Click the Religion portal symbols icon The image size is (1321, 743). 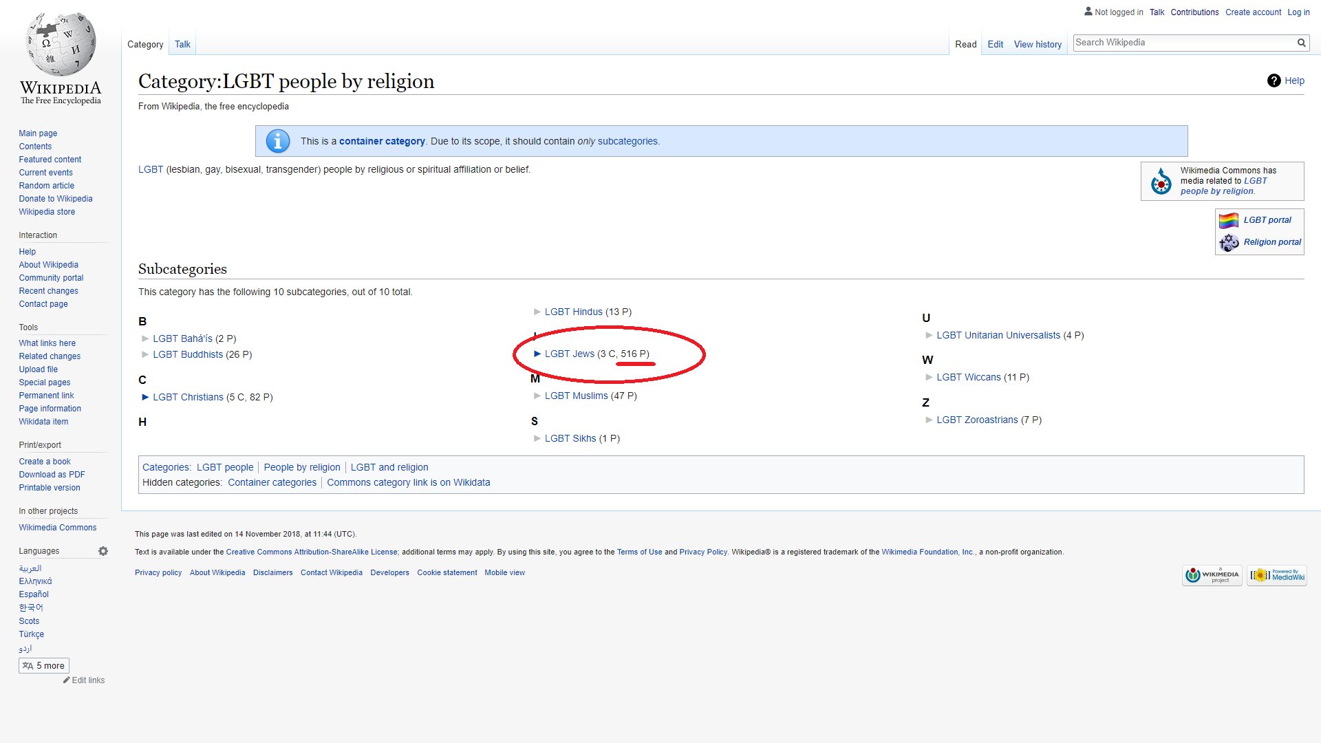coord(1228,242)
